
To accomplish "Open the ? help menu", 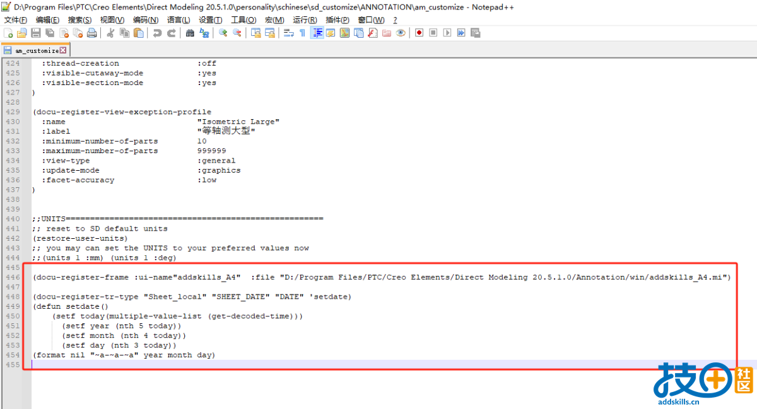I will point(395,20).
